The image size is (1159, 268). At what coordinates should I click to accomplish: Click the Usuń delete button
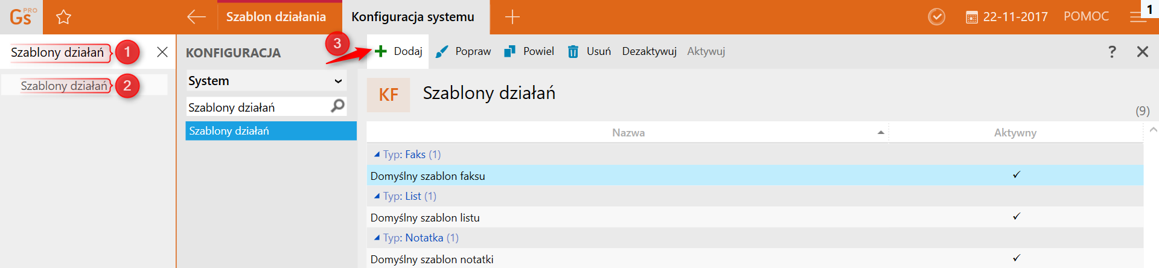pyautogui.click(x=589, y=51)
